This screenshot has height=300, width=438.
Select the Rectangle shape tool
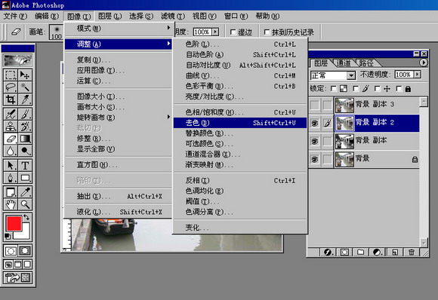25,178
